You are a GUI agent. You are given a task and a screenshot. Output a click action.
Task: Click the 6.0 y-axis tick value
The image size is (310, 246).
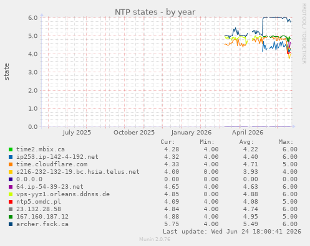click(x=33, y=17)
